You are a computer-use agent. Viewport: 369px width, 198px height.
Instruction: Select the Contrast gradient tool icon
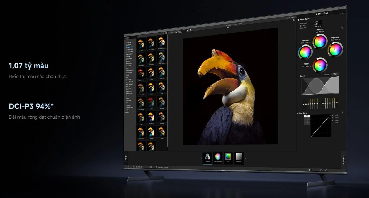239,158
